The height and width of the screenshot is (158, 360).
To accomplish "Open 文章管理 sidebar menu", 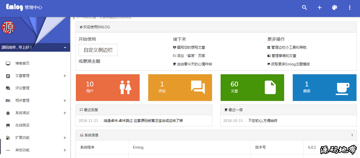I will [22, 76].
